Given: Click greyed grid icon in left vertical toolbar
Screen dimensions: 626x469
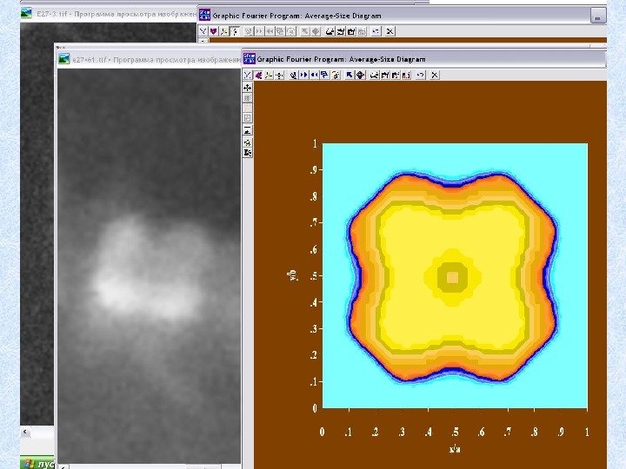Looking at the screenshot, I should pyautogui.click(x=248, y=97).
